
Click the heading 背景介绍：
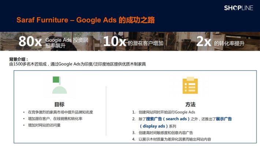click(x=19, y=59)
